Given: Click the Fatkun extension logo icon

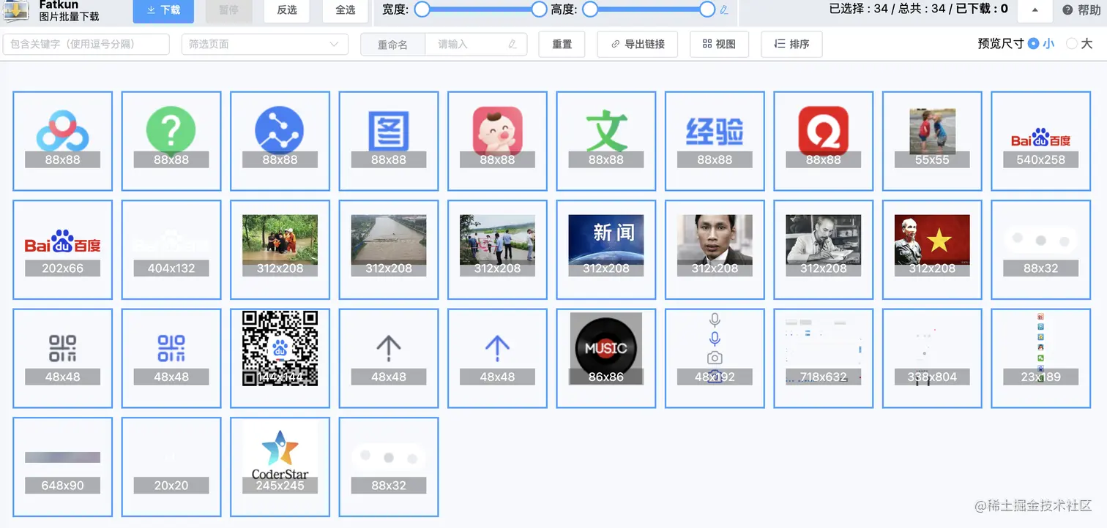Looking at the screenshot, I should tap(17, 10).
